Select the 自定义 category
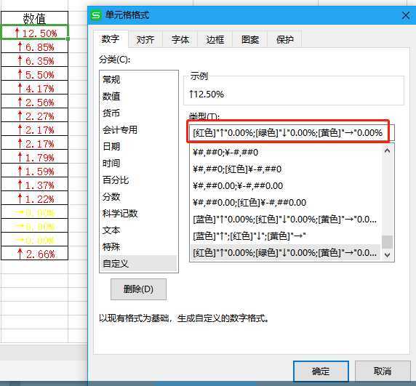This screenshot has width=416, height=386. pyautogui.click(x=138, y=263)
